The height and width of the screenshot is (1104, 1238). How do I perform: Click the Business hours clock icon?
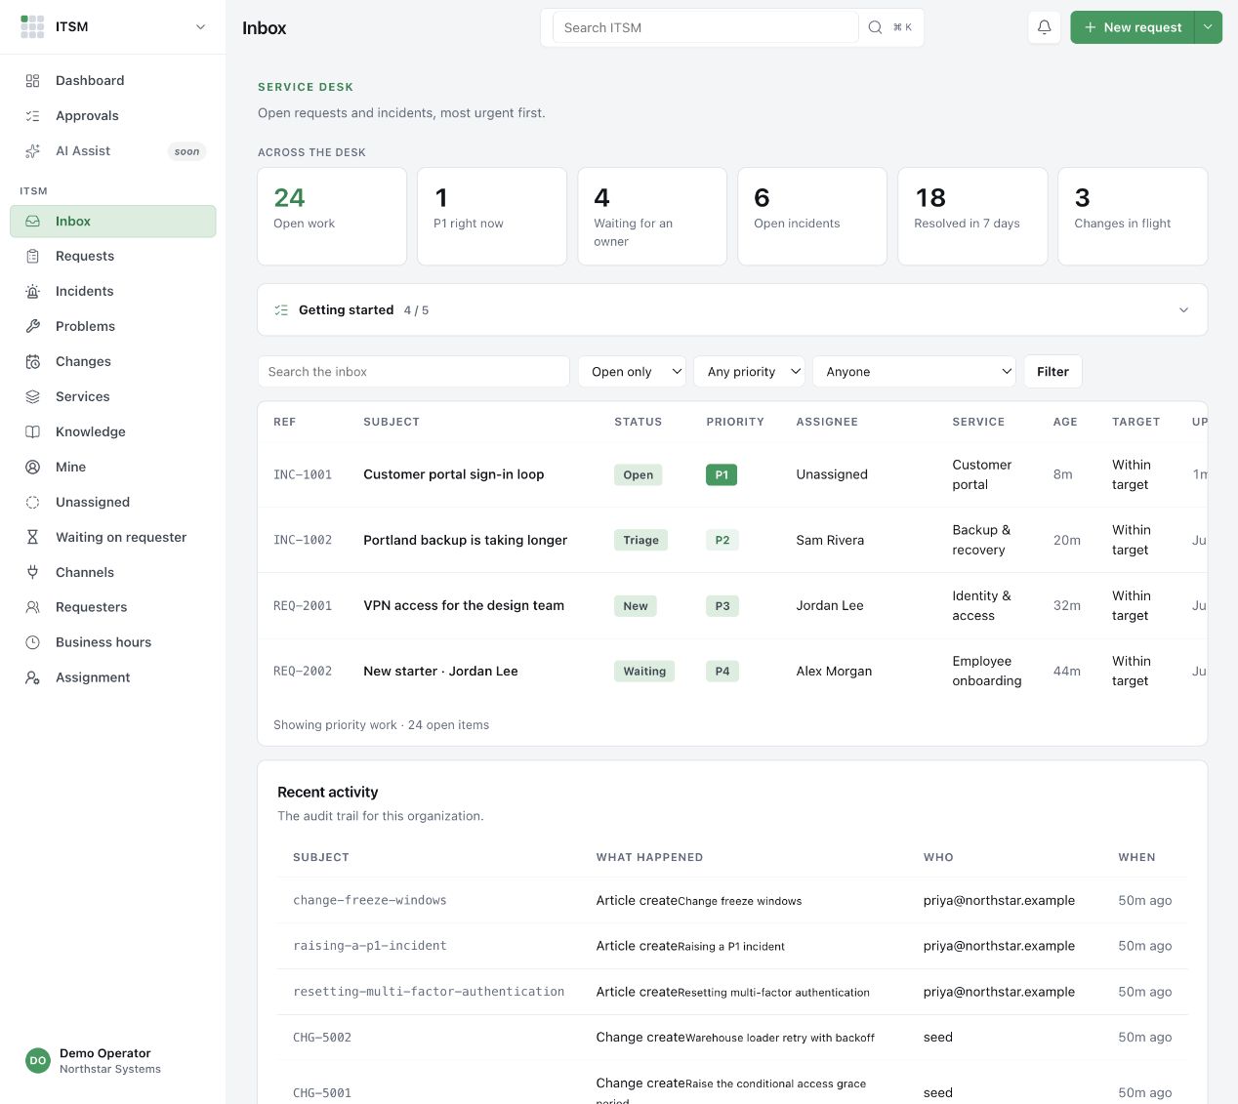[32, 642]
